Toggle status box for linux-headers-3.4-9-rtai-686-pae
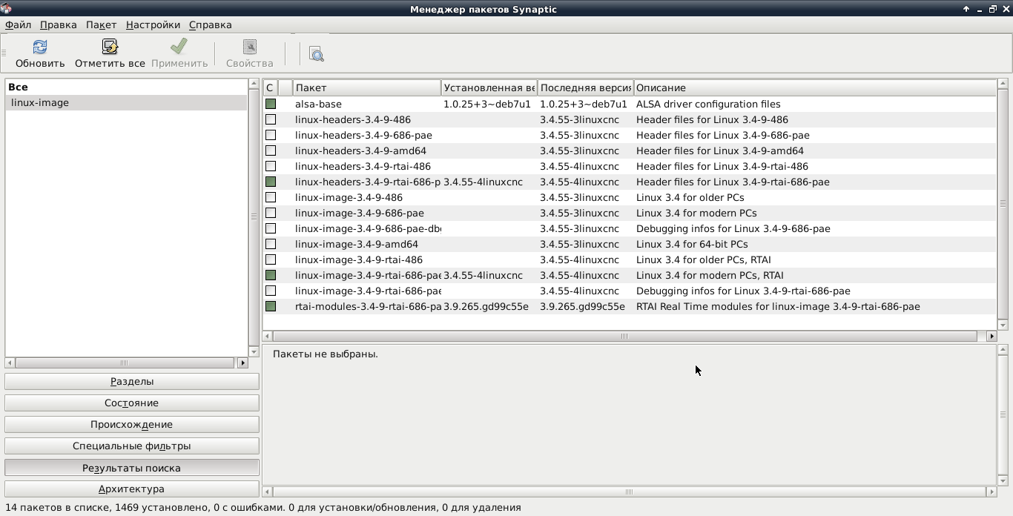This screenshot has width=1013, height=516. tap(271, 182)
